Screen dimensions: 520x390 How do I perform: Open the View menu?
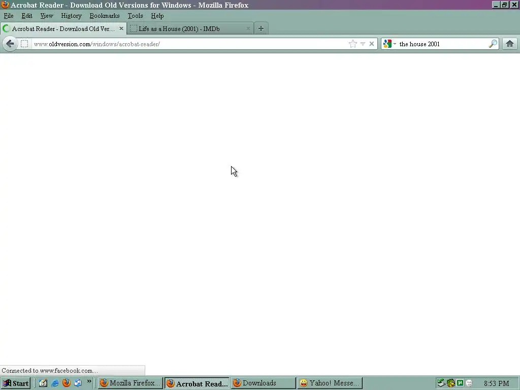[46, 16]
